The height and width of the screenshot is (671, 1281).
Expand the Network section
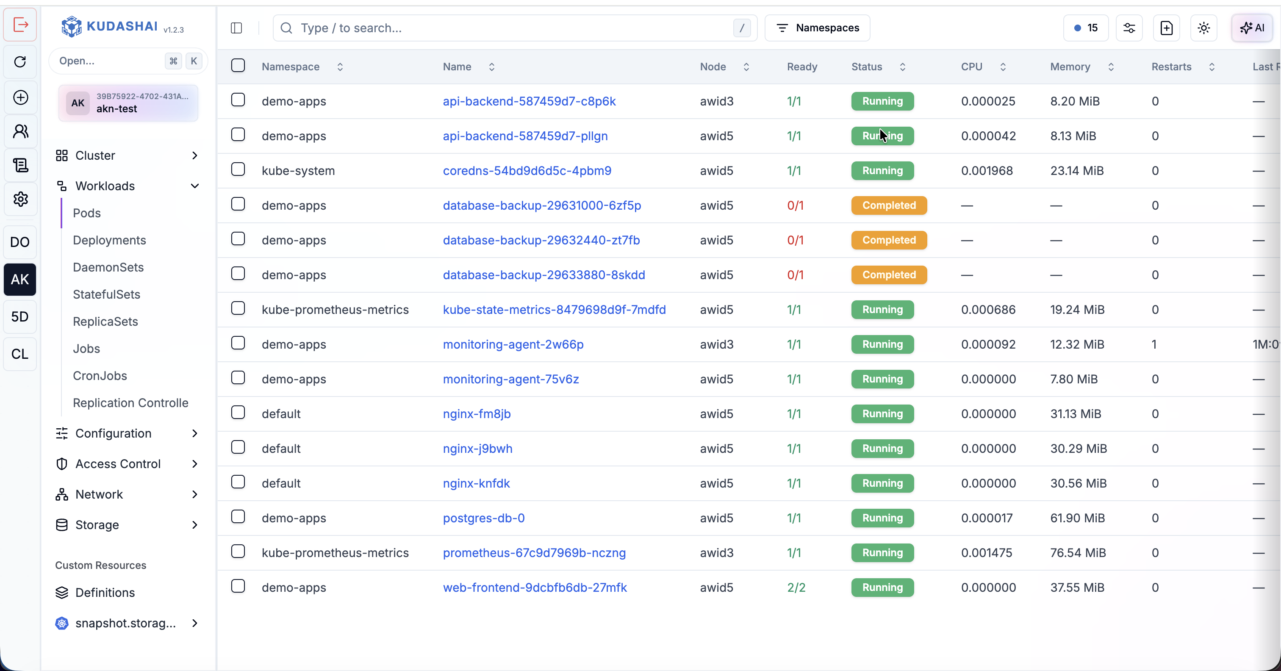(128, 494)
